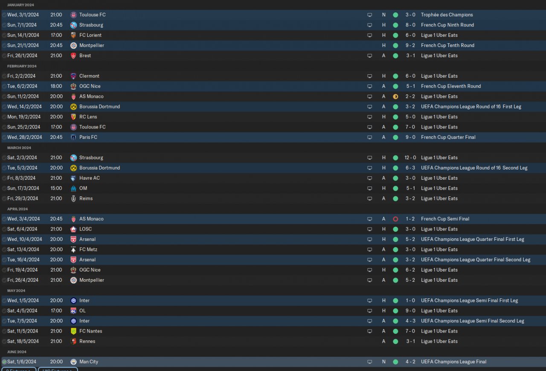Click the green win dot on the Rennes row
This screenshot has width=546, height=371.
tap(395, 342)
